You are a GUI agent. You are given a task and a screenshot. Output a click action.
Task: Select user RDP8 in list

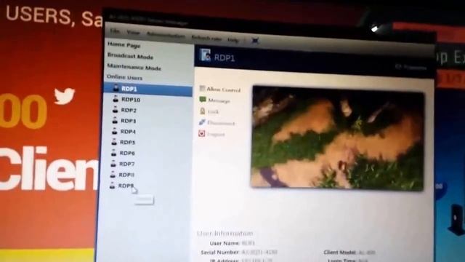[126, 175]
